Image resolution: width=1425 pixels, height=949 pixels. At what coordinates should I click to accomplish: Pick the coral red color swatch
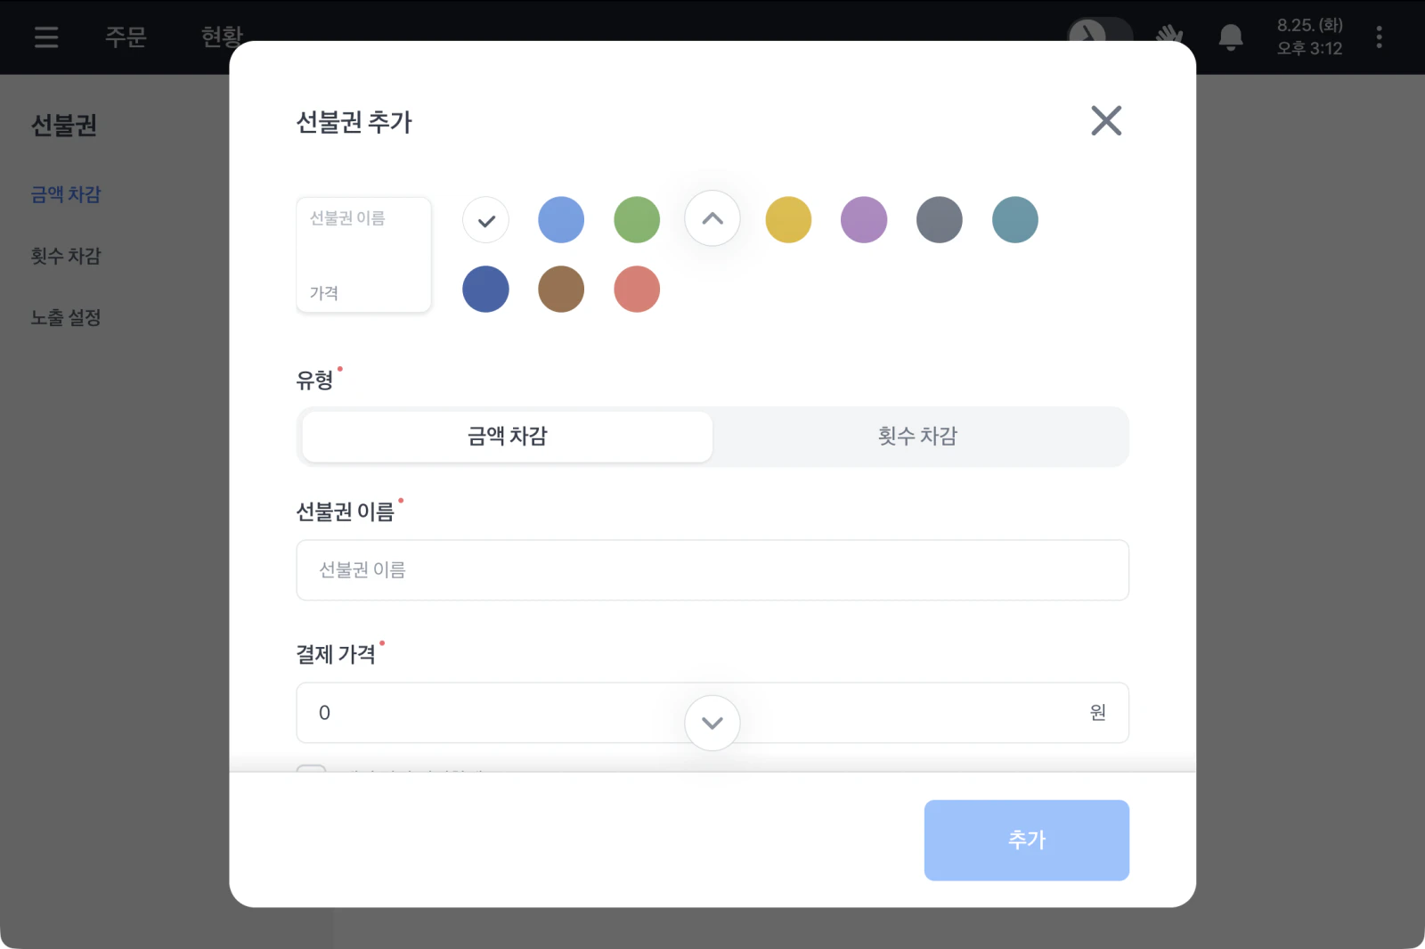pos(637,290)
